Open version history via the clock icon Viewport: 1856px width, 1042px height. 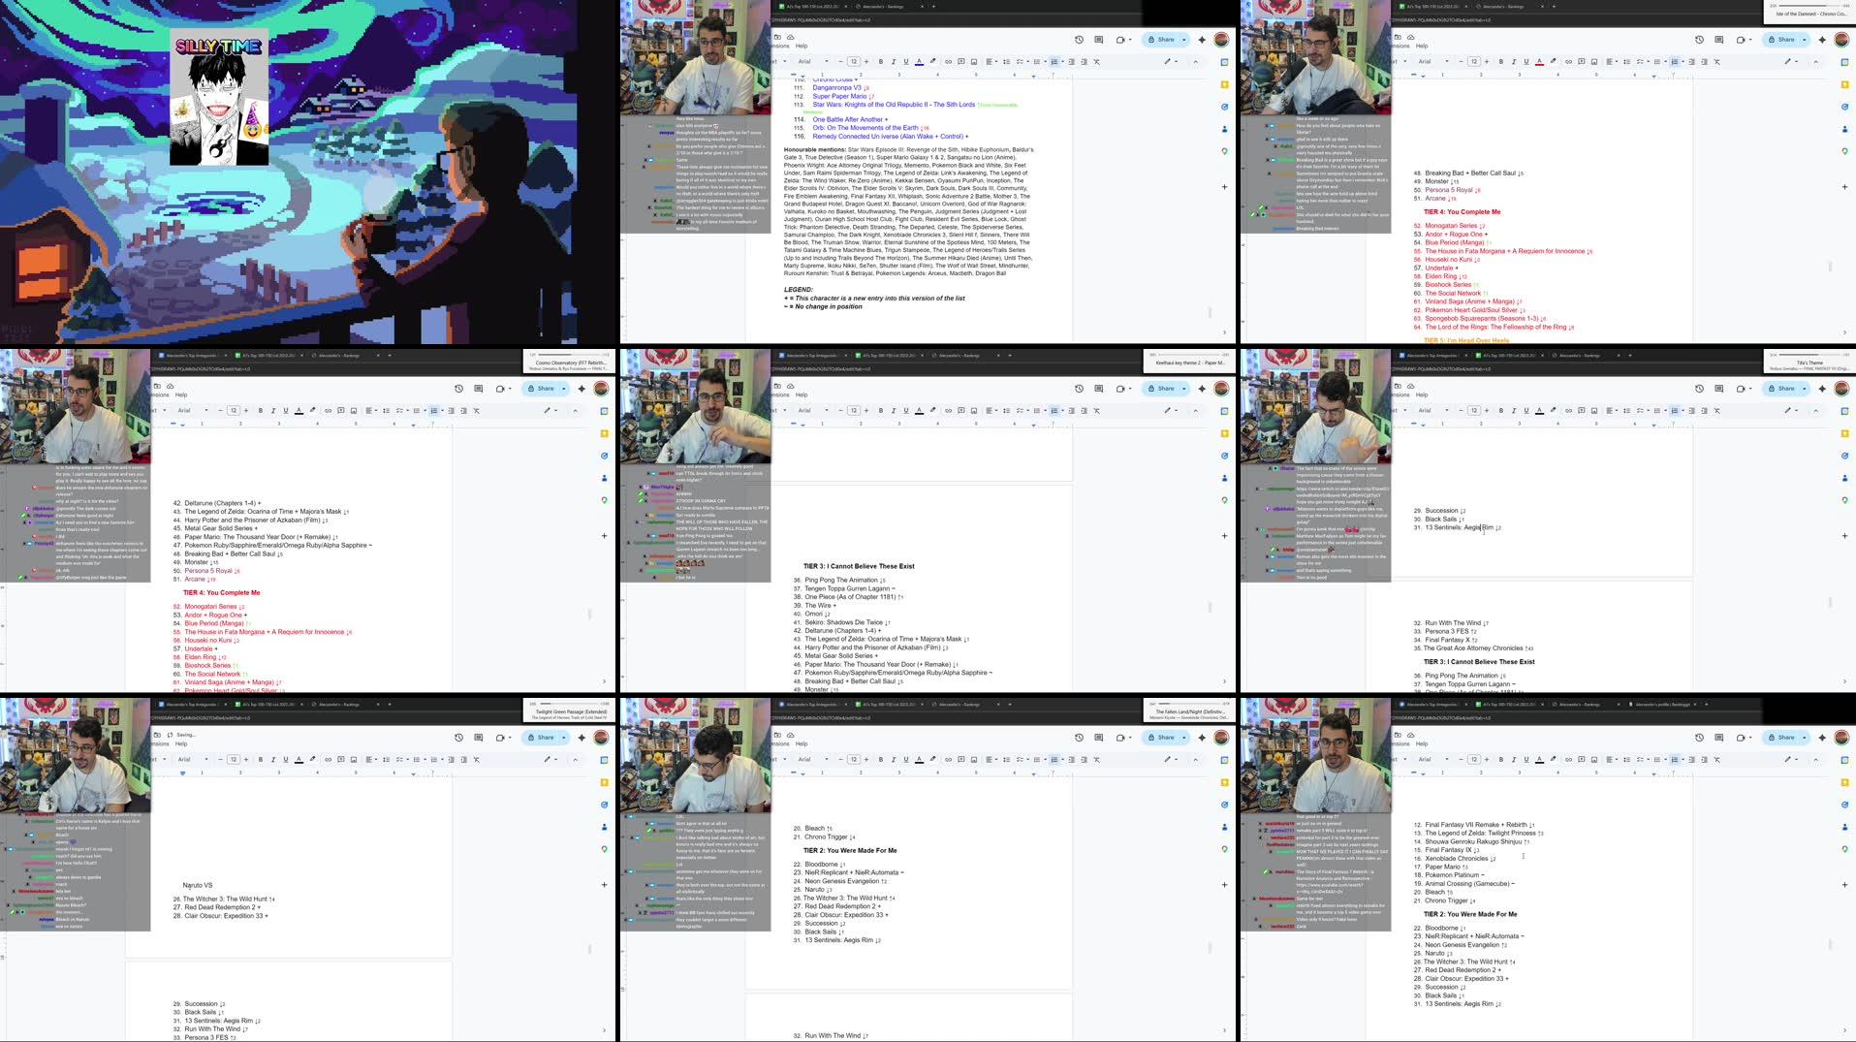(1079, 40)
